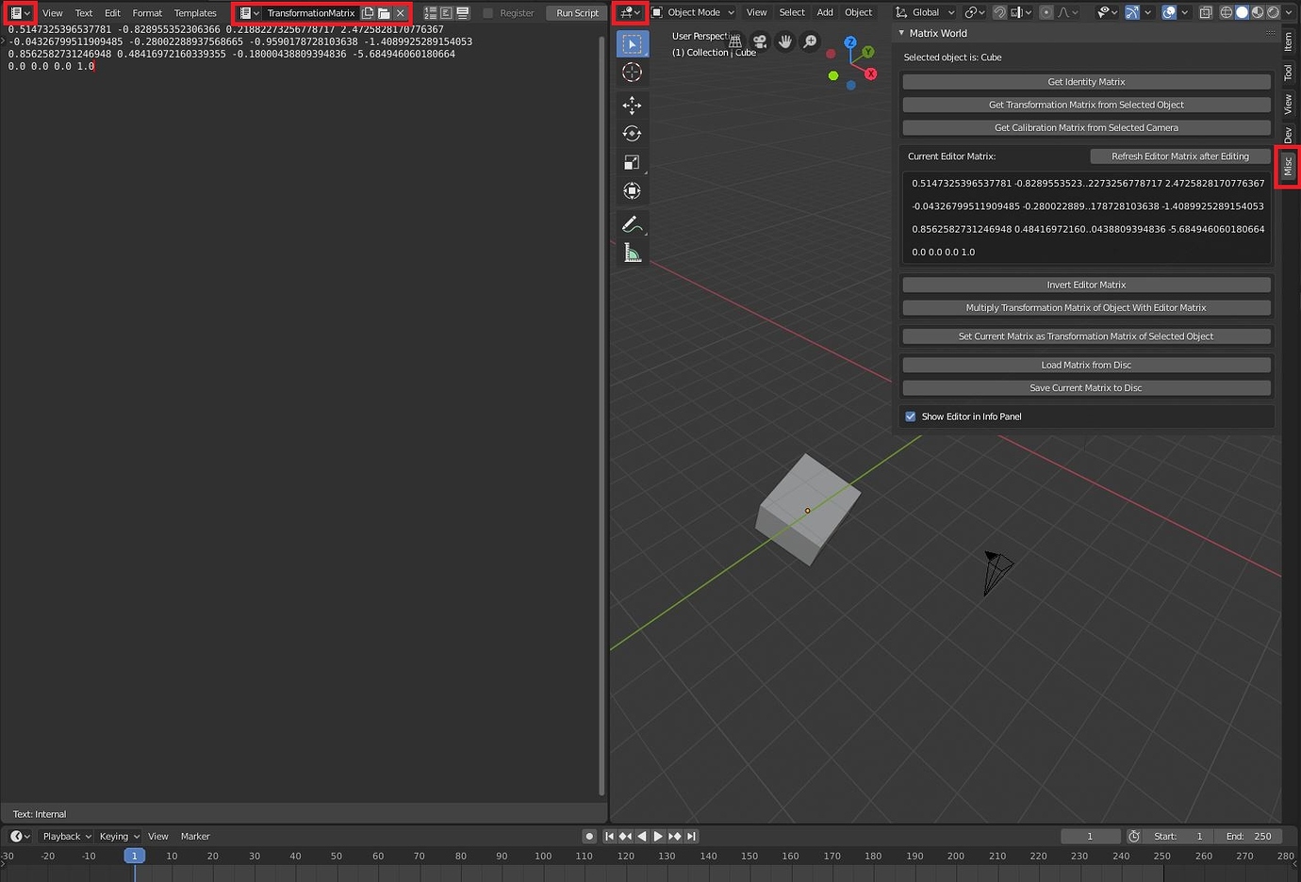Pick the Measure tool
This screenshot has width=1301, height=882.
pos(632,253)
